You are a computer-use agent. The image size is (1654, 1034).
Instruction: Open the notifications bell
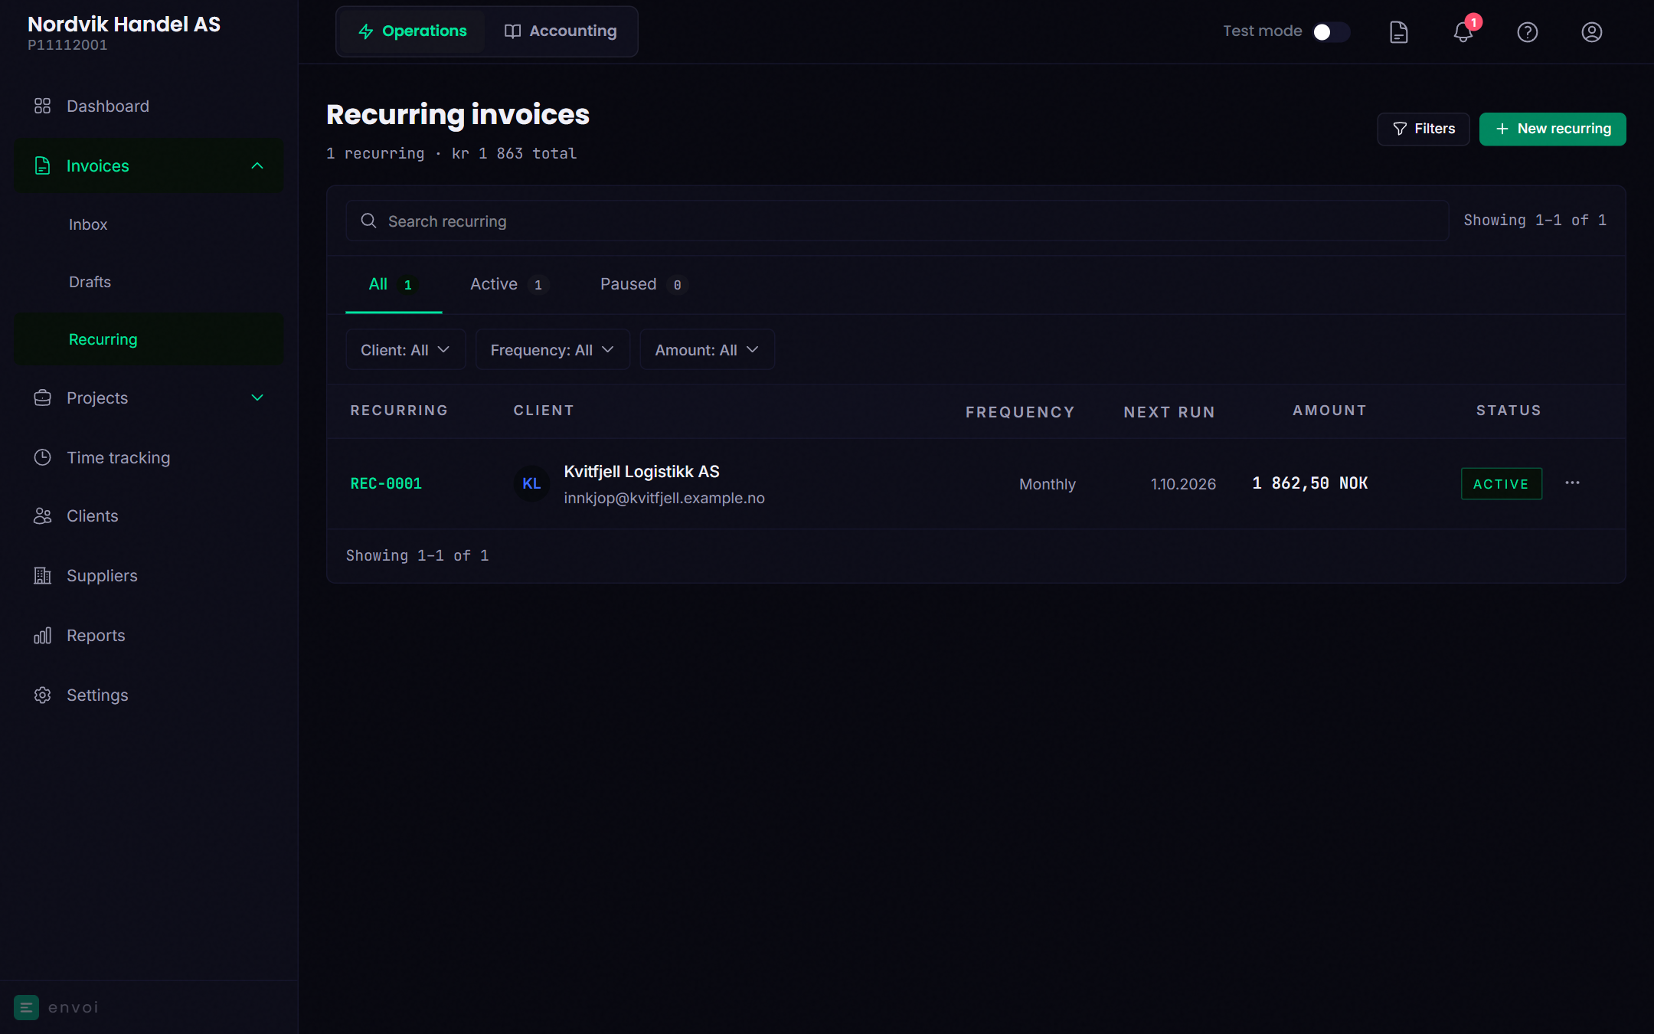click(1463, 31)
